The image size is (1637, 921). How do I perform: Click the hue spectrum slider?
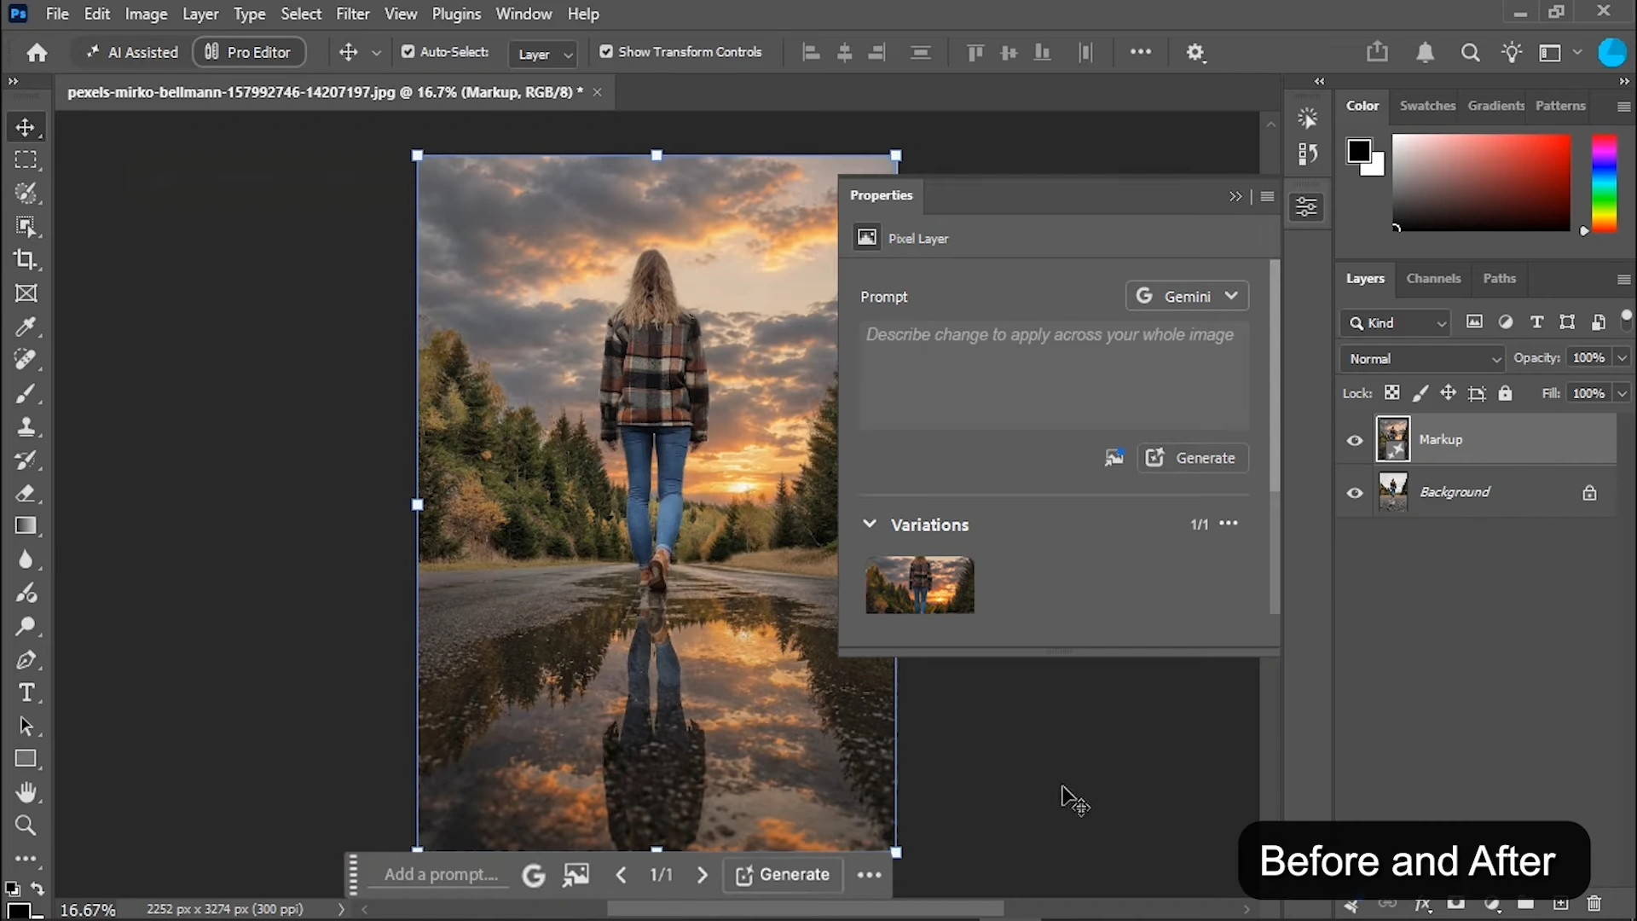[1604, 182]
